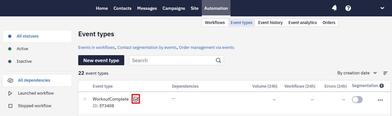Click the Workflows (24h) column header
392x116 pixels.
(300, 86)
